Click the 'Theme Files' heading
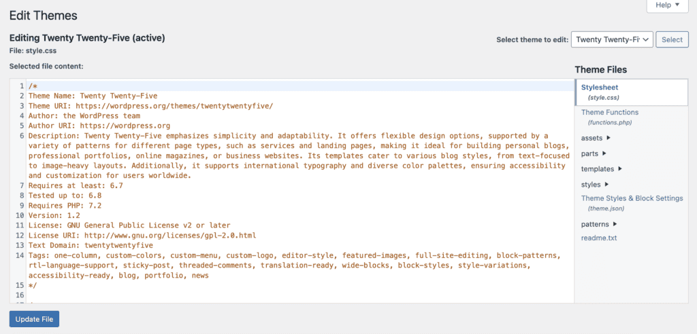Screen dimensions: 697x334 click(601, 70)
